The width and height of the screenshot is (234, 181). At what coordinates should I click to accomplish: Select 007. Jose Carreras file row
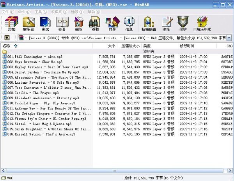(x=117, y=88)
